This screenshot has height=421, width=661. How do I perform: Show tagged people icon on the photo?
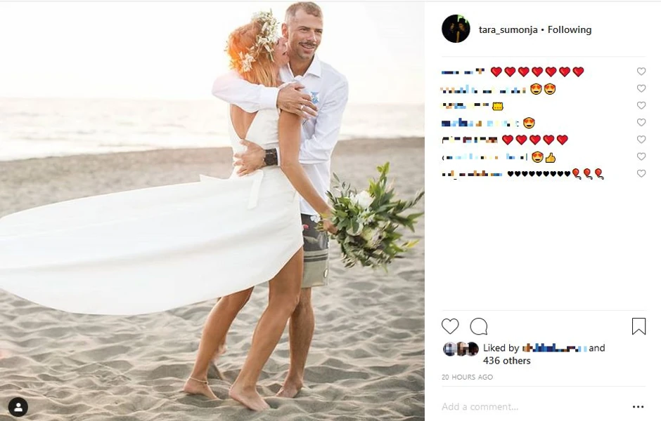18,407
